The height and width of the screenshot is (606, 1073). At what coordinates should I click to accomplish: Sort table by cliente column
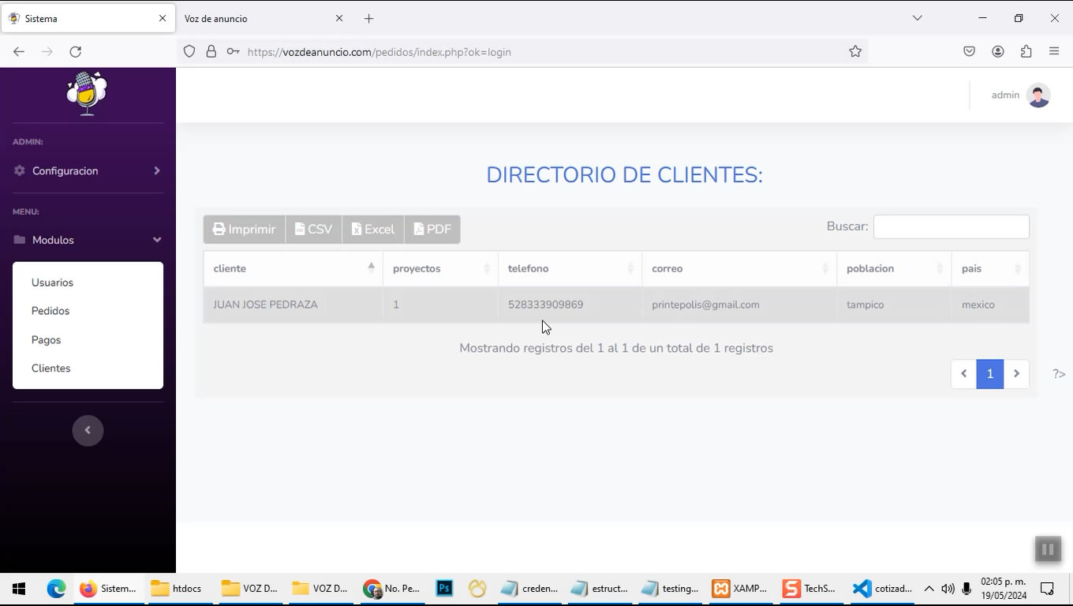(x=293, y=268)
